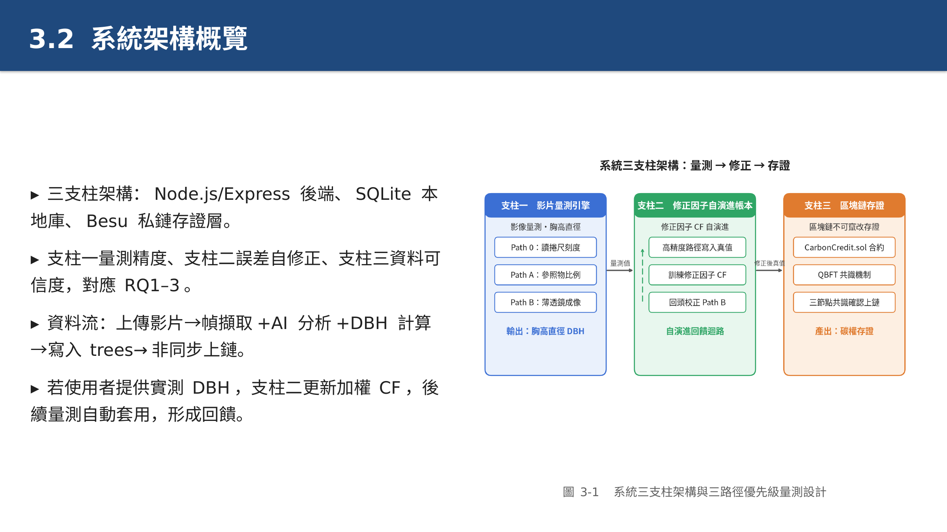Viewport: 947px width, 532px height.
Task: Click the CarbonCredit.sol 合約 box
Action: [844, 247]
